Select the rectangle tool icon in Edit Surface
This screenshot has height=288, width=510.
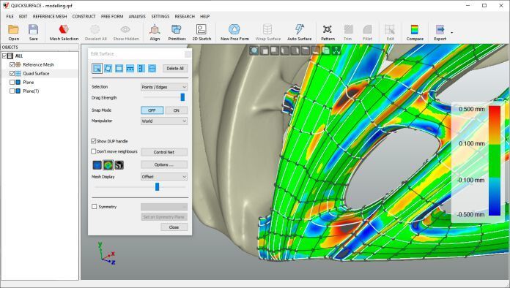pyautogui.click(x=119, y=68)
